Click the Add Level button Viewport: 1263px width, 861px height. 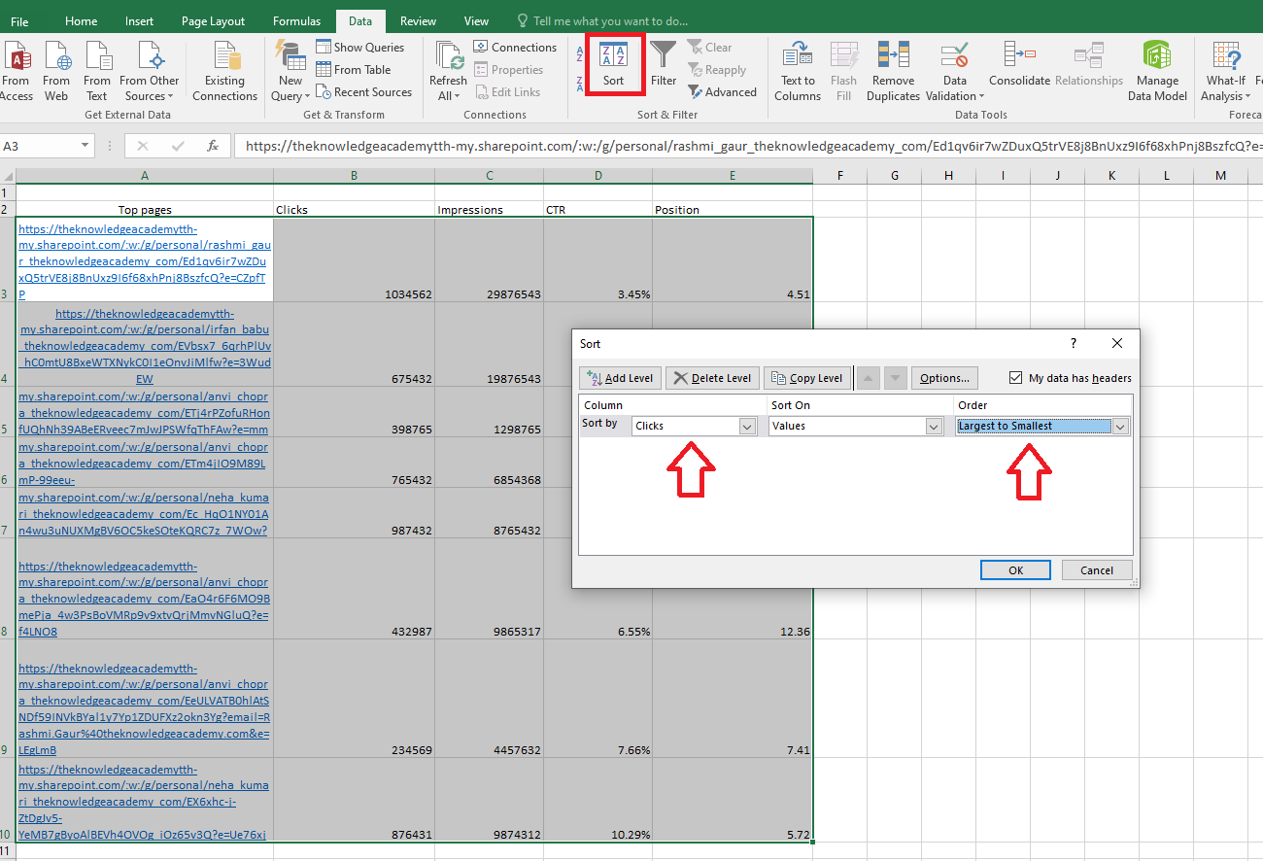[619, 378]
